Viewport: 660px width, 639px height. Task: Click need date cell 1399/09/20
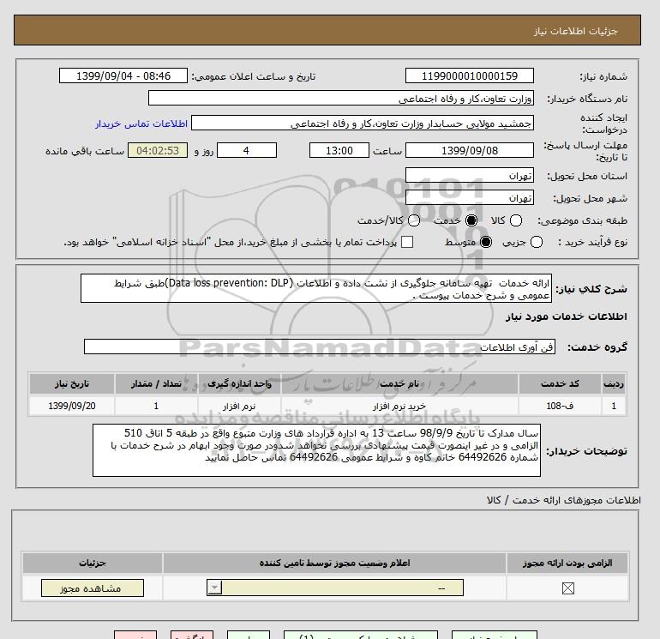(72, 406)
